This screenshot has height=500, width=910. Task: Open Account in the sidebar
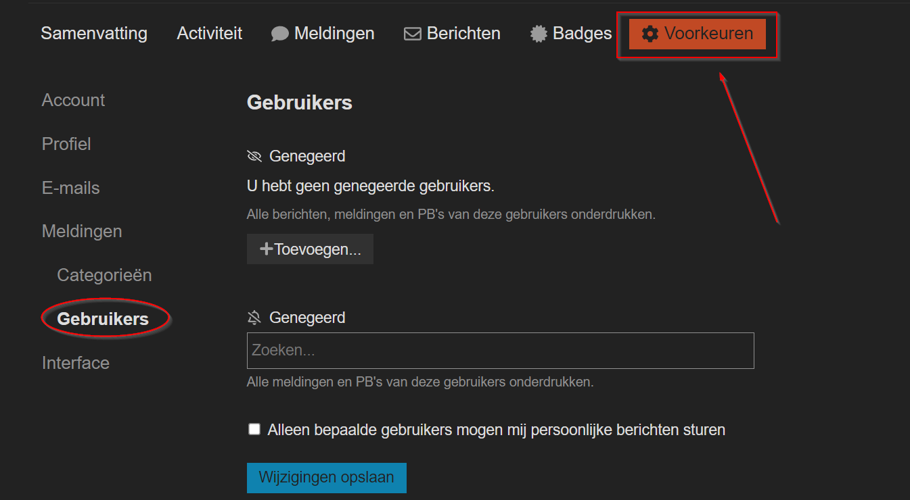click(x=73, y=100)
